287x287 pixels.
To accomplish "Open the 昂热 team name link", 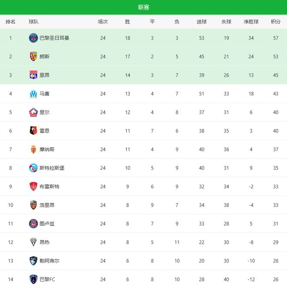I will point(44,242).
